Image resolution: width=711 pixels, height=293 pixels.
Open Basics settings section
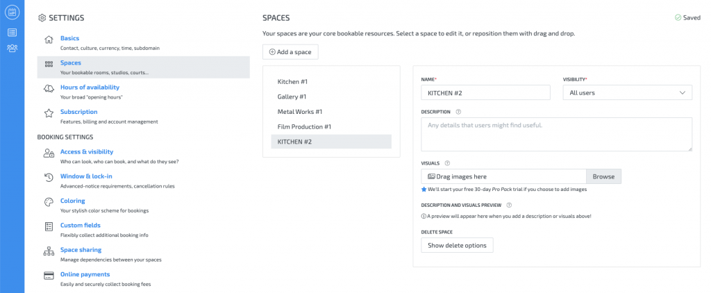coord(69,38)
